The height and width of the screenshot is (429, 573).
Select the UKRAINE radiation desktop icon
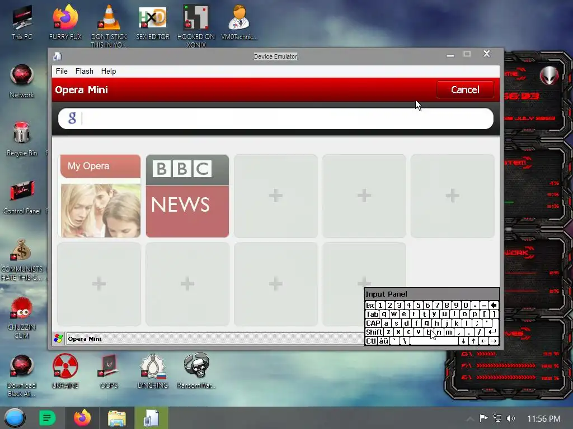coord(65,371)
